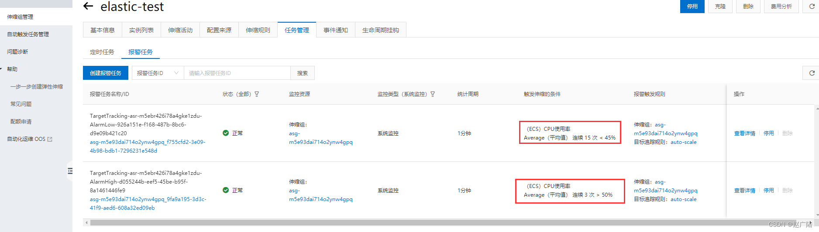Click the 状态（全部）column header
Viewport: 819px width, 232px height.
click(237, 94)
